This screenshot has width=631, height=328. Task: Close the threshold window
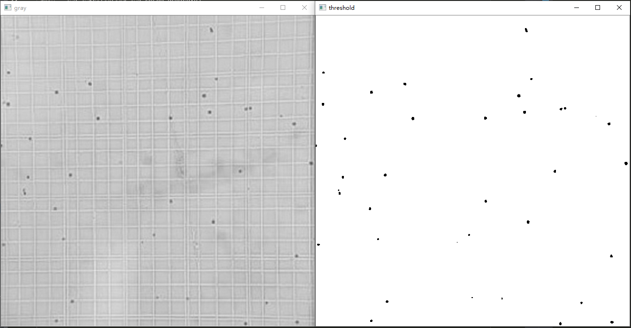tap(619, 7)
